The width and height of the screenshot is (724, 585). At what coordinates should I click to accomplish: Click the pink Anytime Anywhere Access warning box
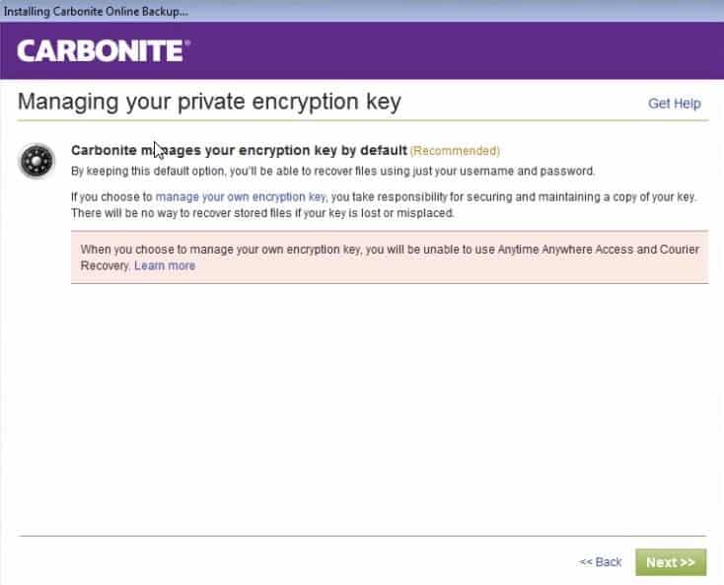[x=390, y=257]
